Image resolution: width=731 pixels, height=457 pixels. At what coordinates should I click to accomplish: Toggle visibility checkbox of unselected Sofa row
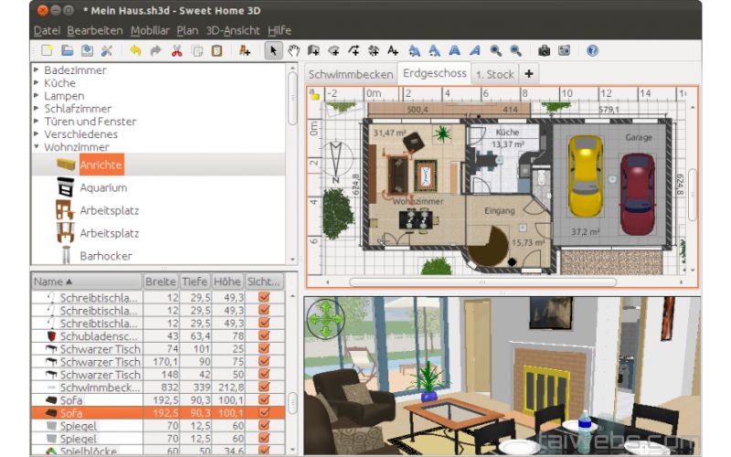coord(264,399)
